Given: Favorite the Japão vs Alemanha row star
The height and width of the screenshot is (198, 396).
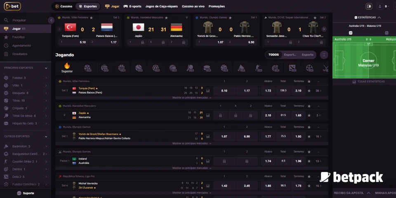Looking at the screenshot, I should (309, 115).
